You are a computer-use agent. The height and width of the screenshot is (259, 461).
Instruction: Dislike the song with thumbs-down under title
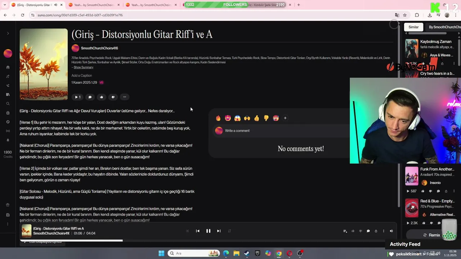coord(113,97)
